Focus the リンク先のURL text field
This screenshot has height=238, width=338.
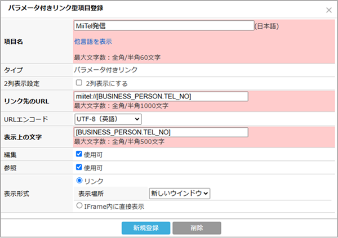click(x=161, y=96)
